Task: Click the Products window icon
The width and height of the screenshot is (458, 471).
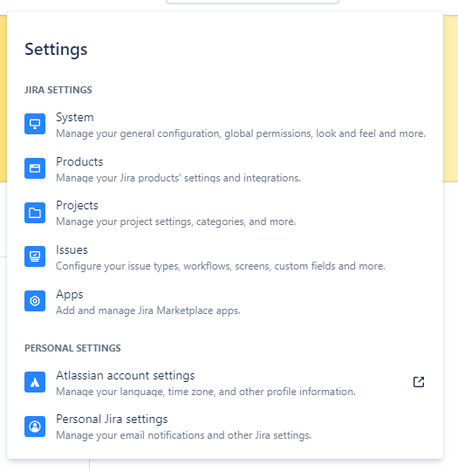Action: point(35,168)
